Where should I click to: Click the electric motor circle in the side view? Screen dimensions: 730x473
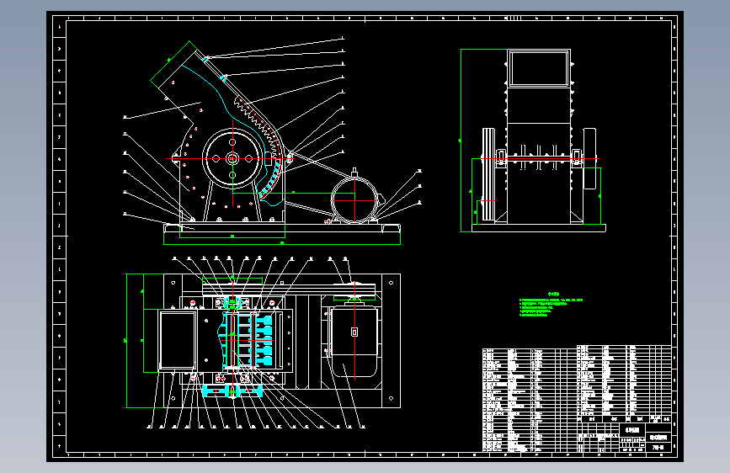(x=354, y=200)
